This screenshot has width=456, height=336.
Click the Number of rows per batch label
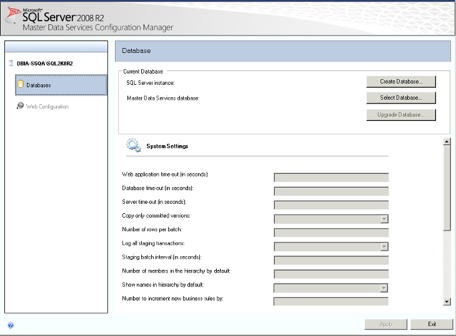pyautogui.click(x=152, y=229)
